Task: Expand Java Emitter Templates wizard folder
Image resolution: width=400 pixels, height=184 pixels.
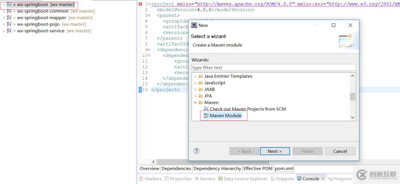Action: click(195, 76)
